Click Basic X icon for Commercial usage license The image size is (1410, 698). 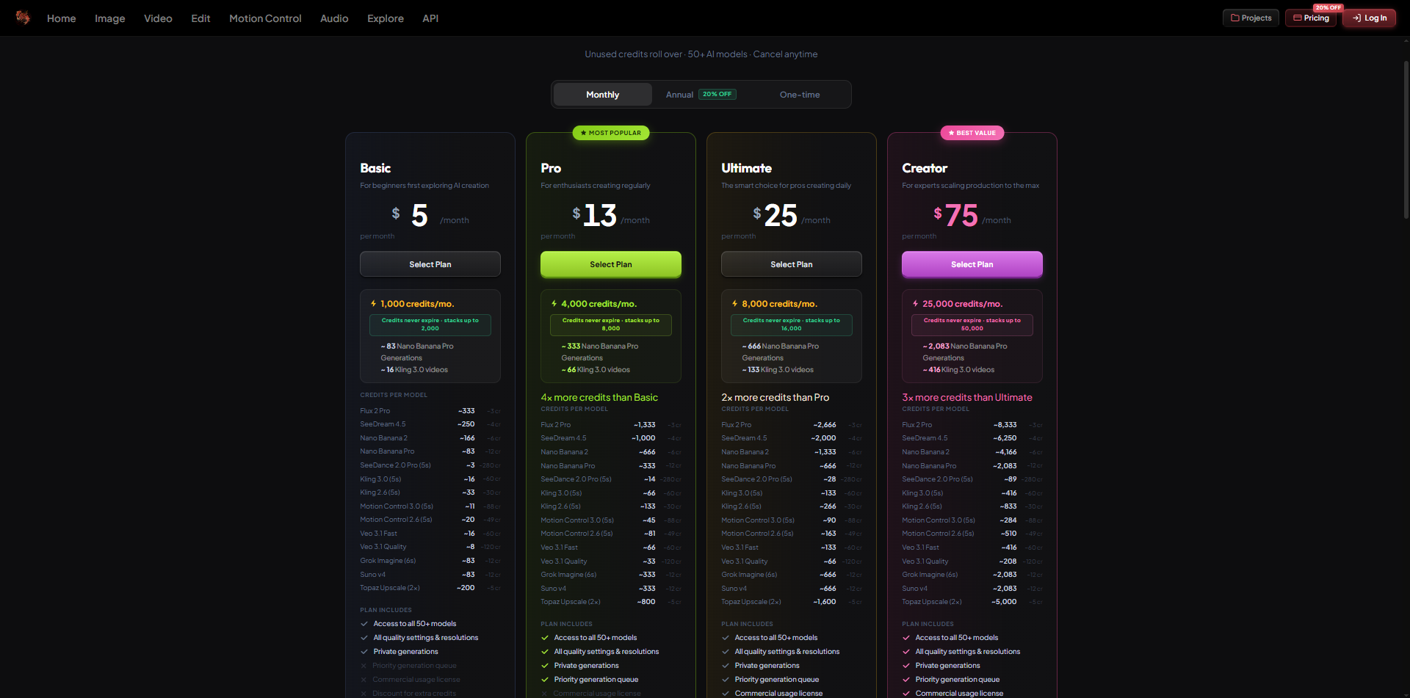(x=364, y=680)
